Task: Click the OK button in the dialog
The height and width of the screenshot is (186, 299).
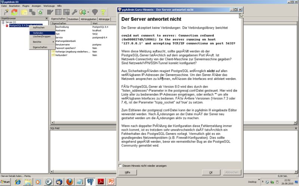Action: point(211,172)
